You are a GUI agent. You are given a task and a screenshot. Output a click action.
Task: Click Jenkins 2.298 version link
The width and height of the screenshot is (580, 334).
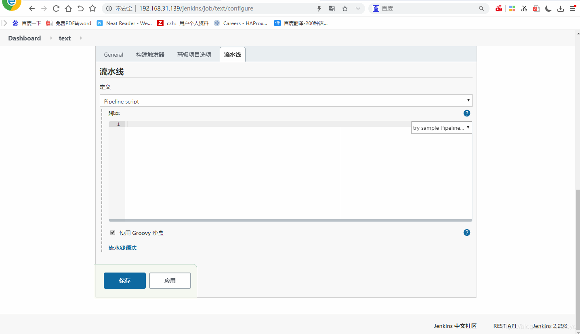tap(550, 326)
